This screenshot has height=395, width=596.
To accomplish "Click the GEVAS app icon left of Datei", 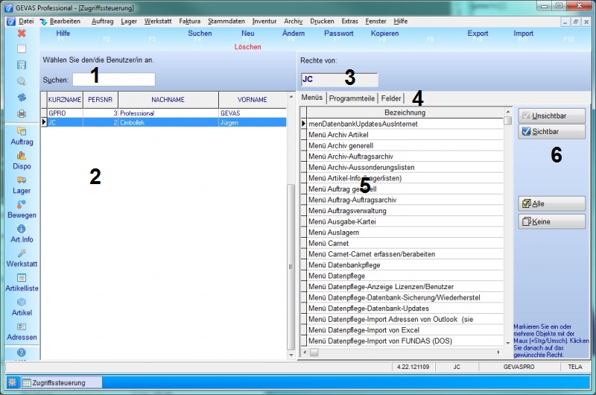I will (x=11, y=22).
